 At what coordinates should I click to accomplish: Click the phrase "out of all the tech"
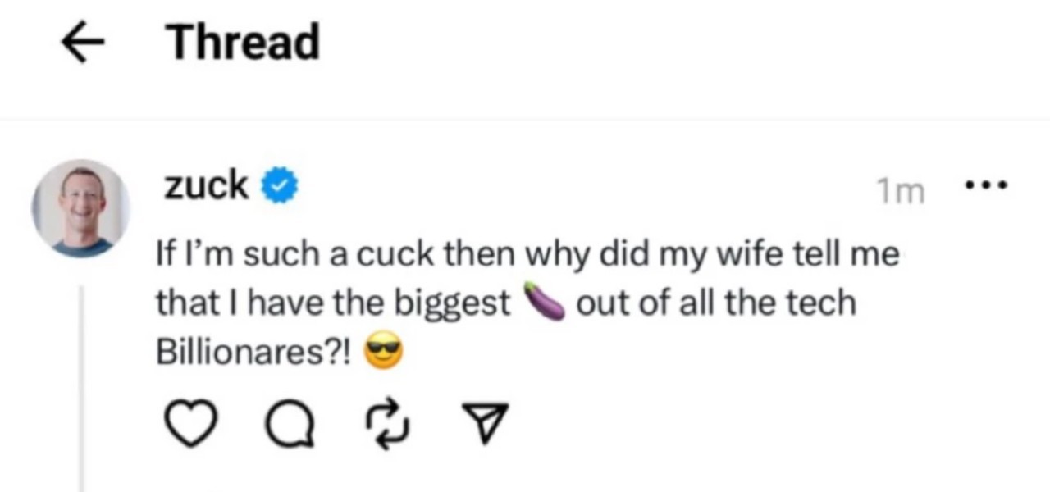715,304
